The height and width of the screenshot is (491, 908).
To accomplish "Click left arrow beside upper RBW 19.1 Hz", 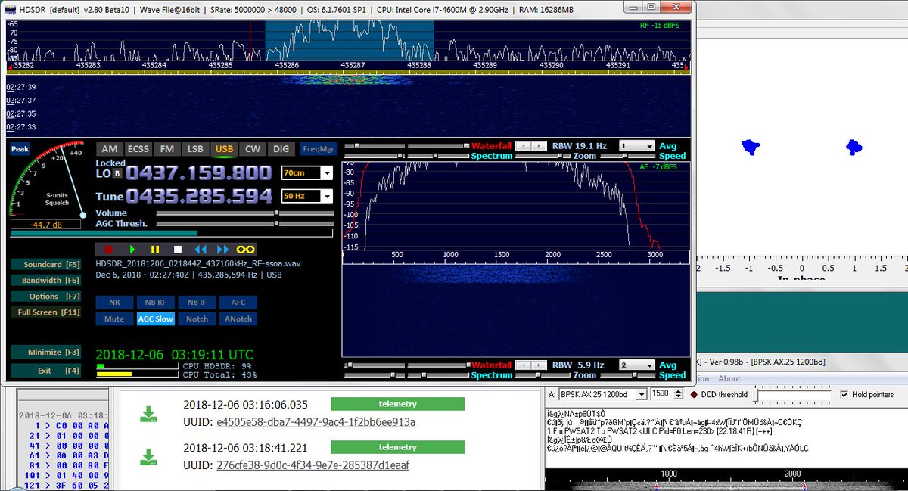I will coord(522,146).
